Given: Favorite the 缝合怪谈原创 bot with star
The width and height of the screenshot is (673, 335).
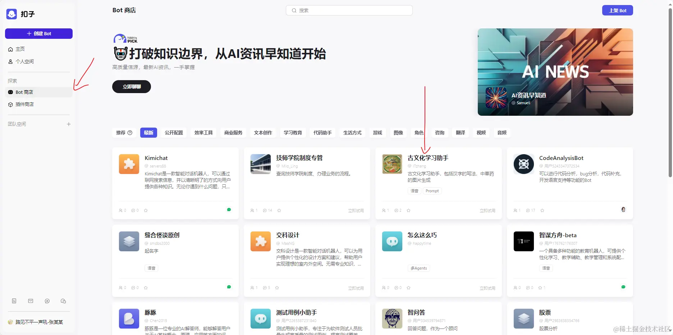Looking at the screenshot, I should [146, 288].
